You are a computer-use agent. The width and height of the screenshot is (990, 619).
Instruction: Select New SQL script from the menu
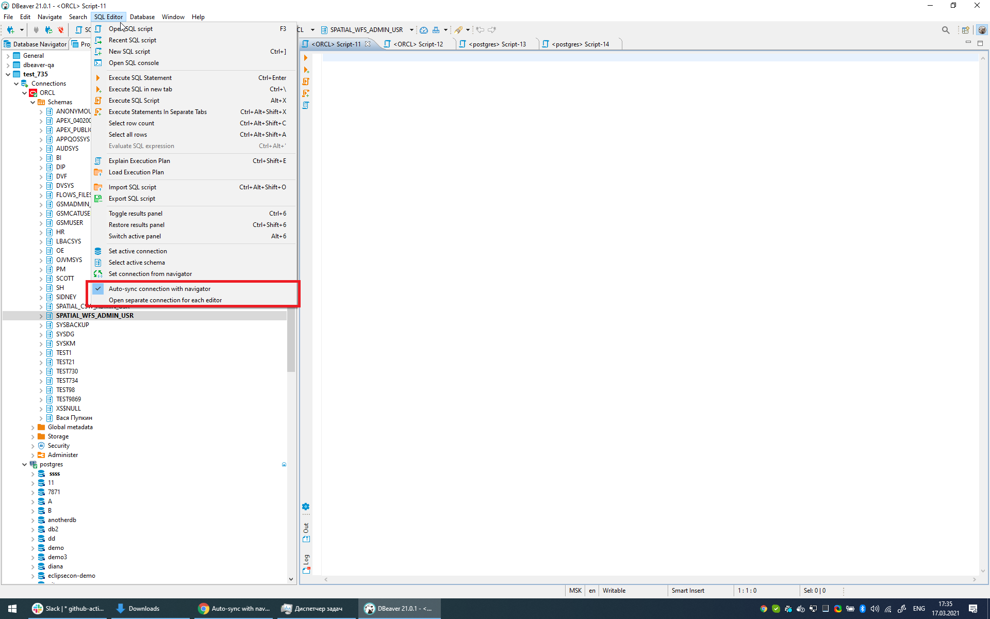pos(129,51)
